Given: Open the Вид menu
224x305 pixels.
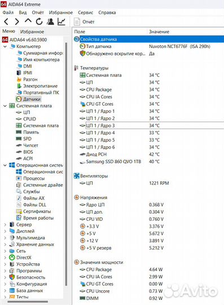Looking at the screenshot, I should point(23,12).
